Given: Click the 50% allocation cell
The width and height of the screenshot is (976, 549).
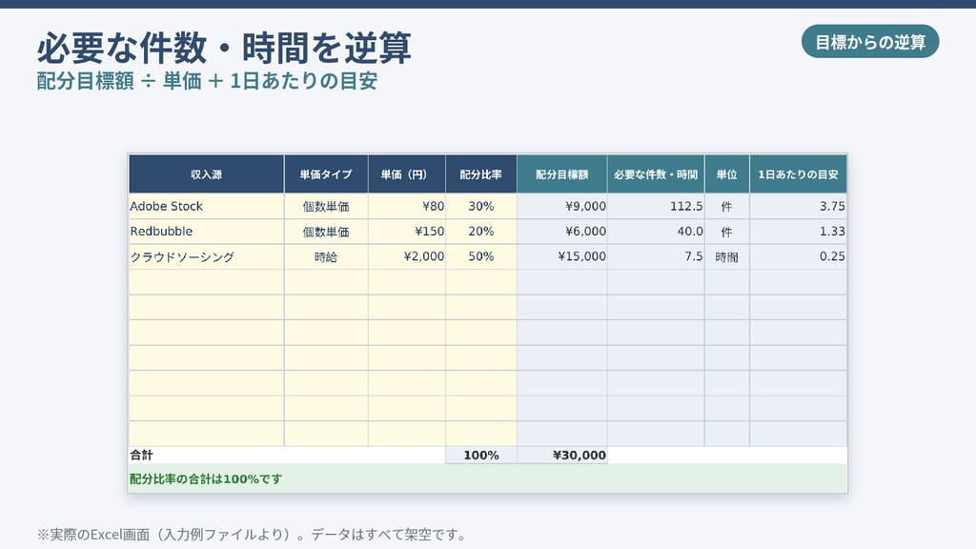Looking at the screenshot, I should (x=481, y=256).
